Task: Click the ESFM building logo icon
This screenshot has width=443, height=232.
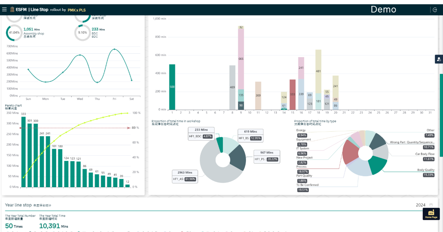Action: [x=12, y=10]
